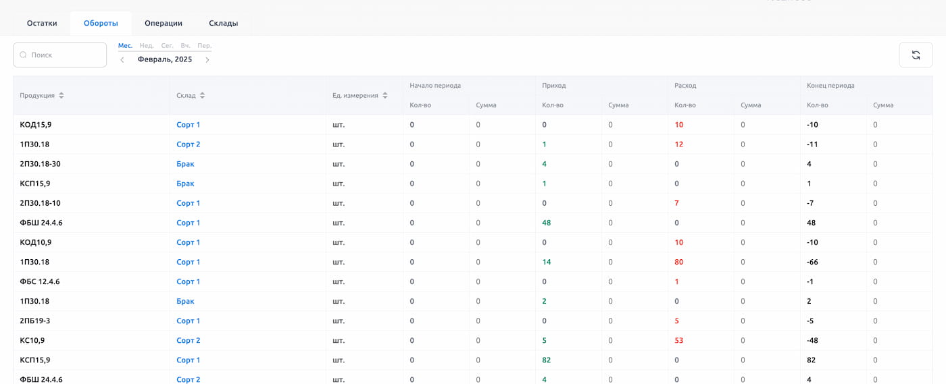This screenshot has width=946, height=384.
Task: Open the Февраль, 2025 date picker
Action: pyautogui.click(x=164, y=59)
